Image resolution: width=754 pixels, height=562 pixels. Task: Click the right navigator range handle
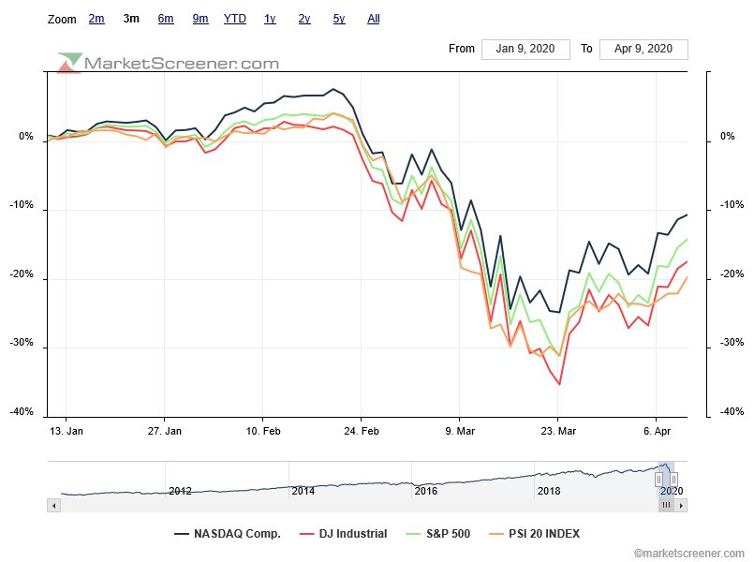[674, 480]
